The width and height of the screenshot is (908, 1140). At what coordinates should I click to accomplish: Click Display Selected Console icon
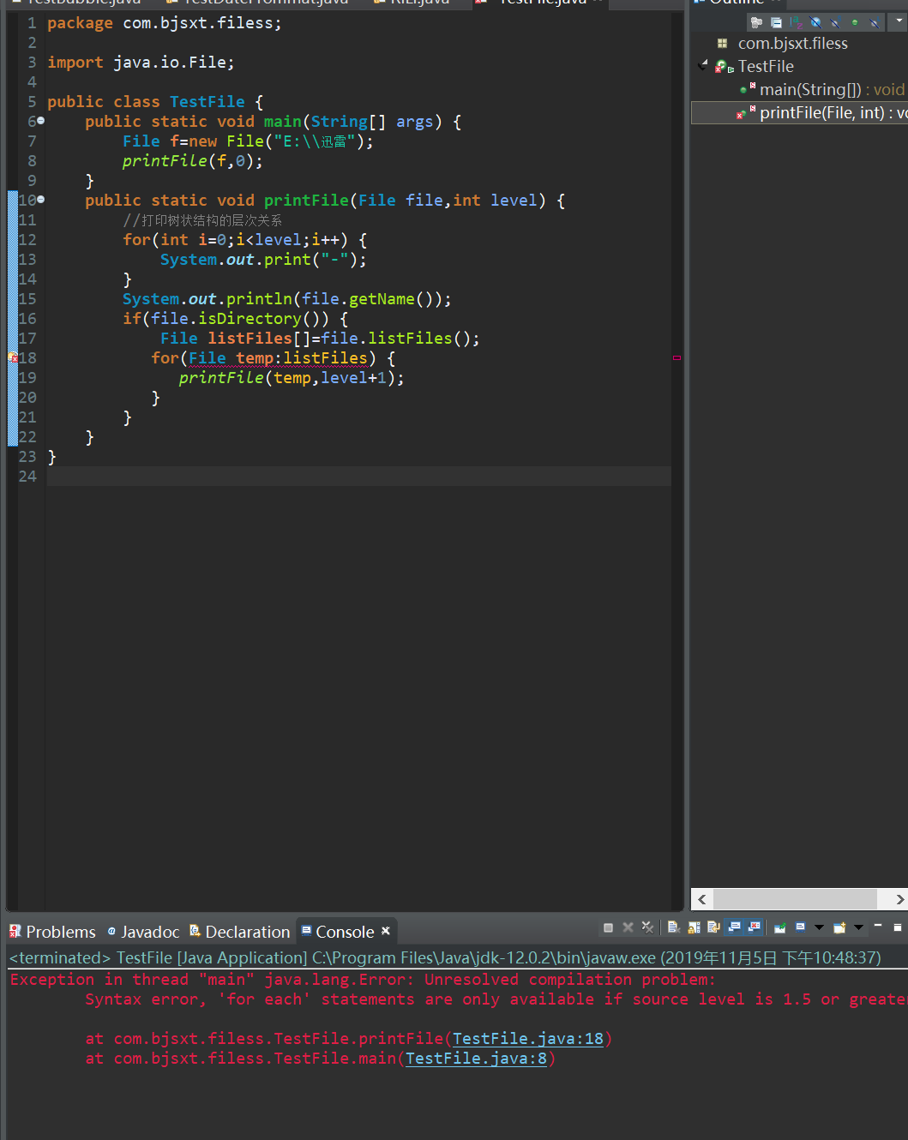click(801, 927)
